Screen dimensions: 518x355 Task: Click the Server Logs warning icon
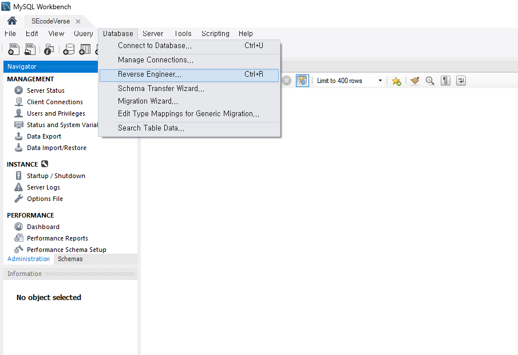click(18, 187)
